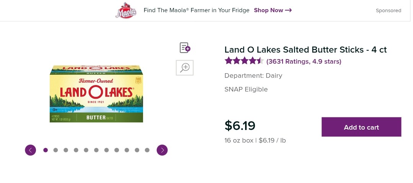The image size is (413, 183).
Task: Click the Sponsored label
Action: (389, 11)
